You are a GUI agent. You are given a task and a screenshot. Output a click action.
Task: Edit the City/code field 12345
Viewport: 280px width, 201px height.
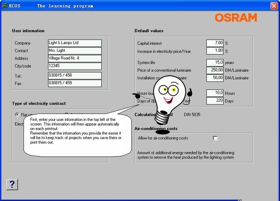tap(75, 66)
